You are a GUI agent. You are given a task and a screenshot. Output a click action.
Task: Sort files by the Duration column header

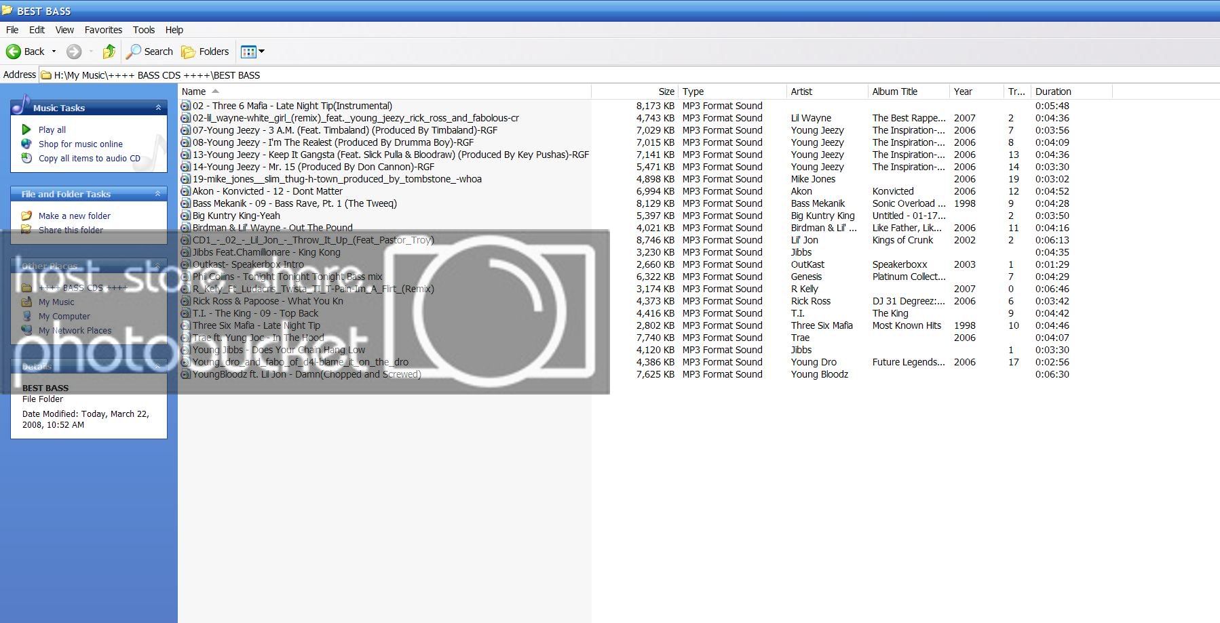click(1071, 92)
